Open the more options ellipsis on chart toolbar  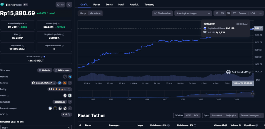pyautogui.click(x=261, y=13)
